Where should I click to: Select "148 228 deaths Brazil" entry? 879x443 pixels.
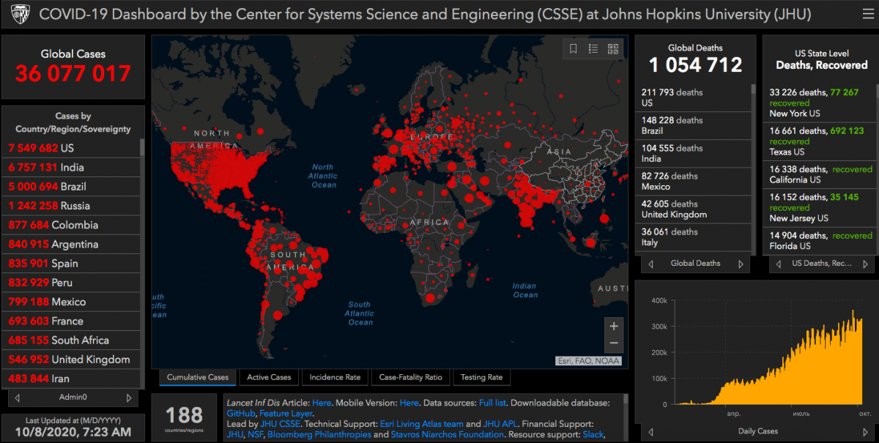[x=693, y=126]
